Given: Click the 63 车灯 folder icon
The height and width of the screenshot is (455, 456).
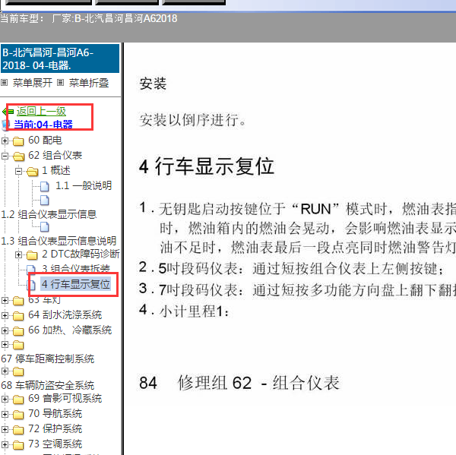Looking at the screenshot, I should tap(18, 301).
